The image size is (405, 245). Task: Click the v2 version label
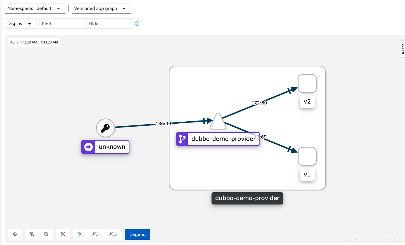tap(307, 101)
